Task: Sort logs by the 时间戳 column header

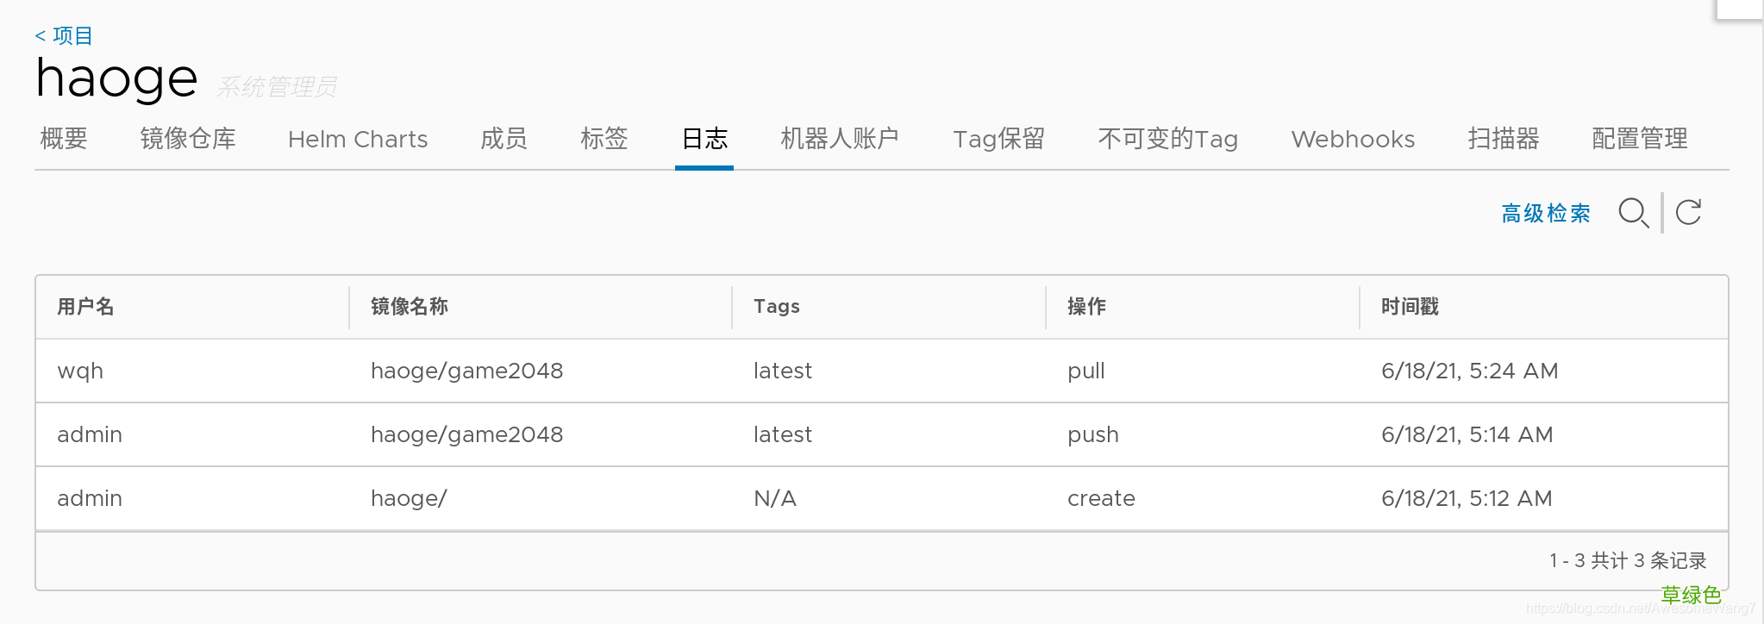Action: pyautogui.click(x=1408, y=306)
